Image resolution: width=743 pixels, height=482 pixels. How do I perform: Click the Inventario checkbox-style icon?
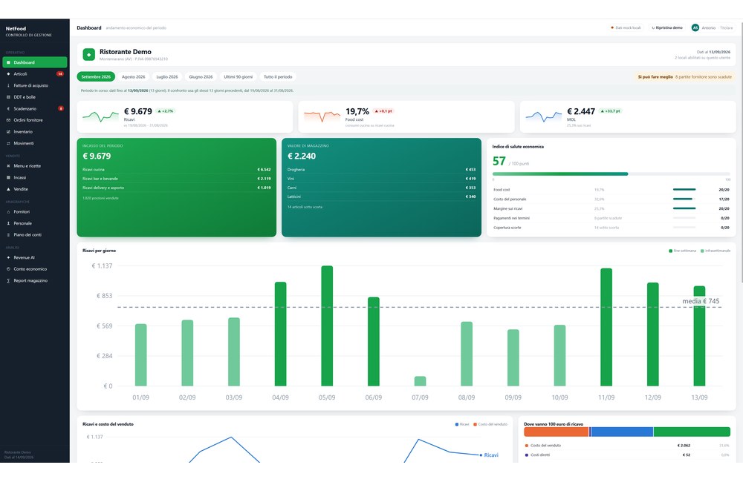click(x=8, y=131)
